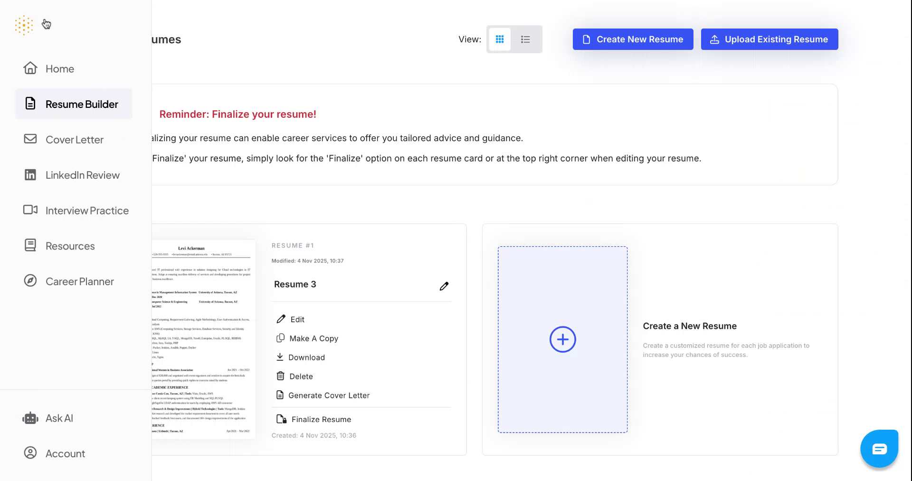Click the app logo in the top left

pos(24,25)
